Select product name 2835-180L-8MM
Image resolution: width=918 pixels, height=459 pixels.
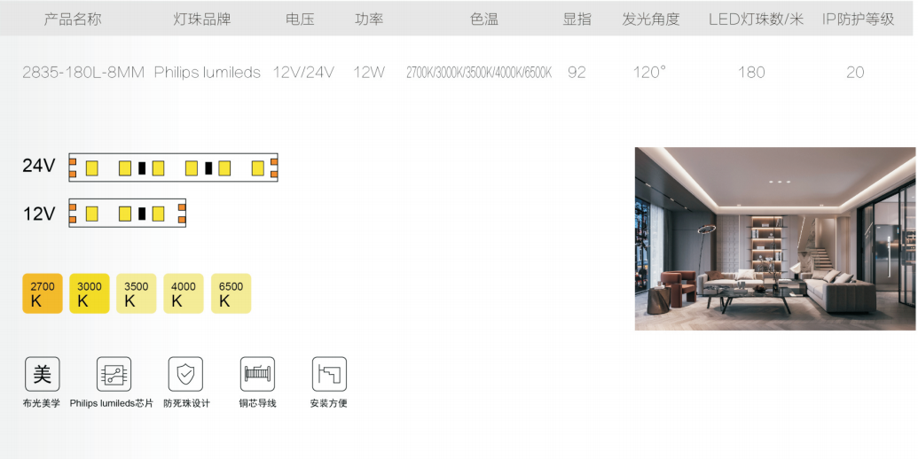click(x=83, y=73)
